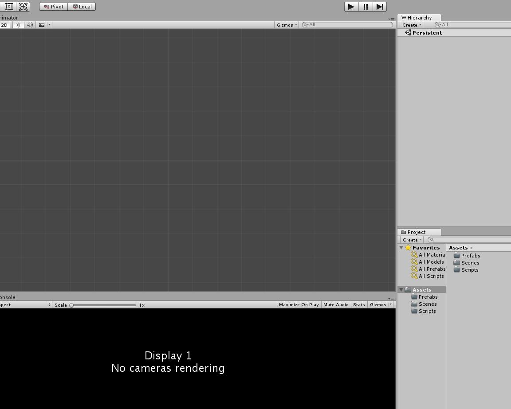Viewport: 511px width, 409px height.
Task: Click Assets breadcrumb in Project header
Action: coord(458,248)
